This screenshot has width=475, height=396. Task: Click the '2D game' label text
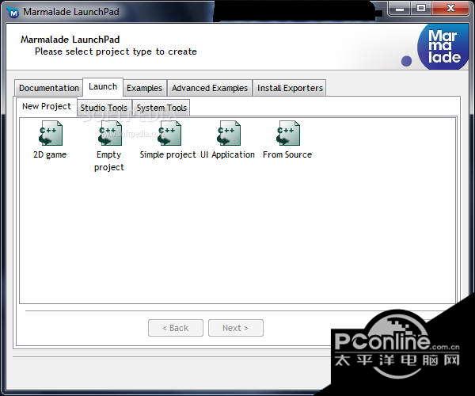click(50, 154)
